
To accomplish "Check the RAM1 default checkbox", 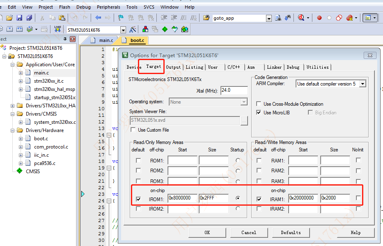I will pos(259,160).
